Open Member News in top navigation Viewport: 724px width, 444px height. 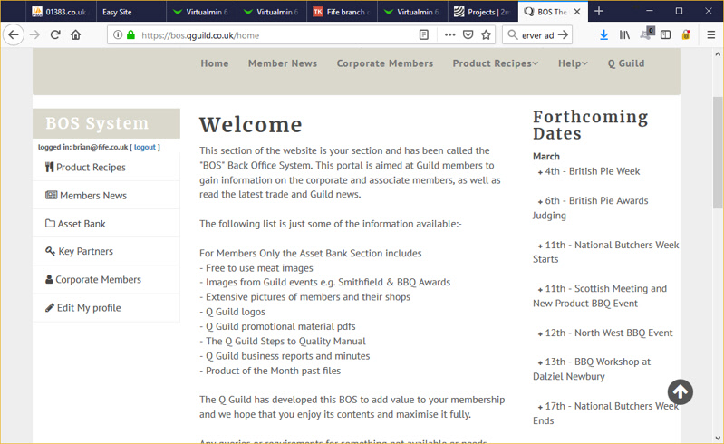click(283, 63)
